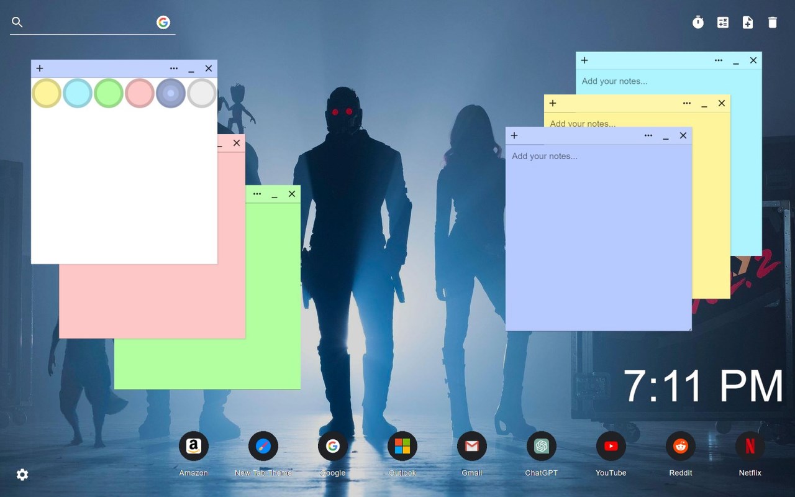Open the Reddit shortcut
The image size is (795, 497).
pyautogui.click(x=681, y=446)
